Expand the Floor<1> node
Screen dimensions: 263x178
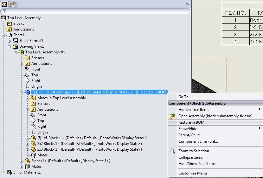(x=22, y=161)
